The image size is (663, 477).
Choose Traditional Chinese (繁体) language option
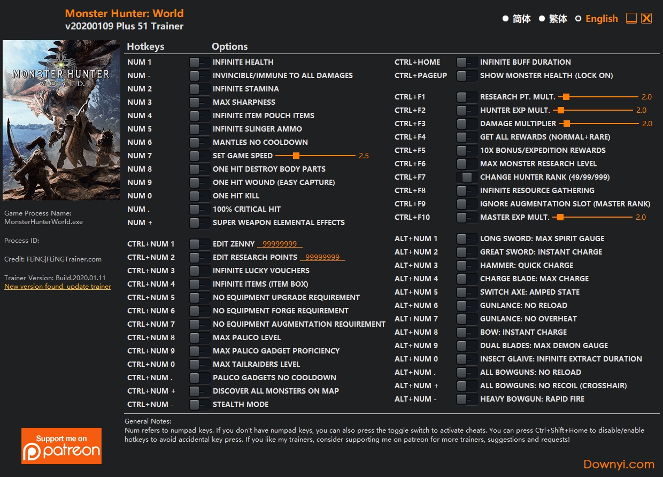click(x=542, y=19)
